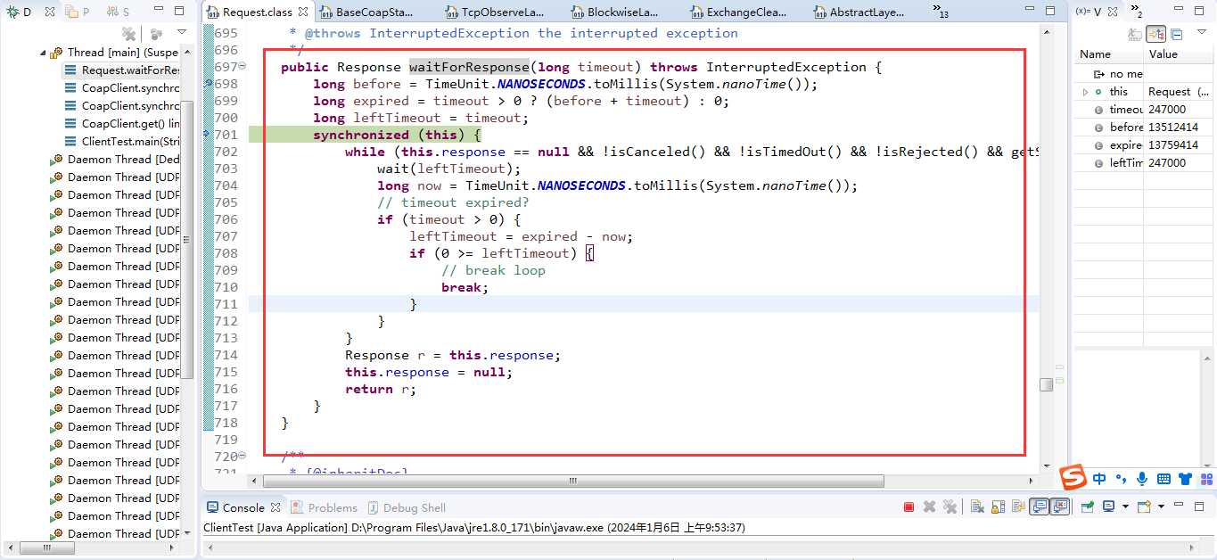Screen dimensions: 1217x560
Task: Remove All Terminated Launches in Debug view
Action: click(128, 34)
